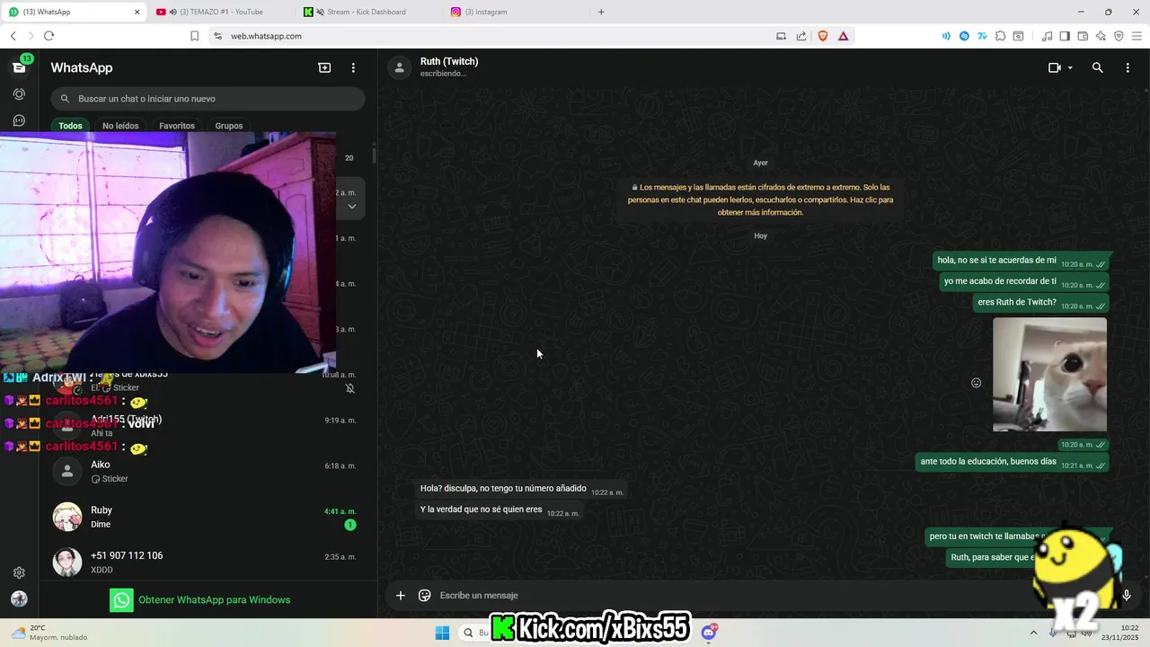1150x647 pixels.
Task: Open the Chats panel icon with 13 badge
Action: [x=19, y=67]
